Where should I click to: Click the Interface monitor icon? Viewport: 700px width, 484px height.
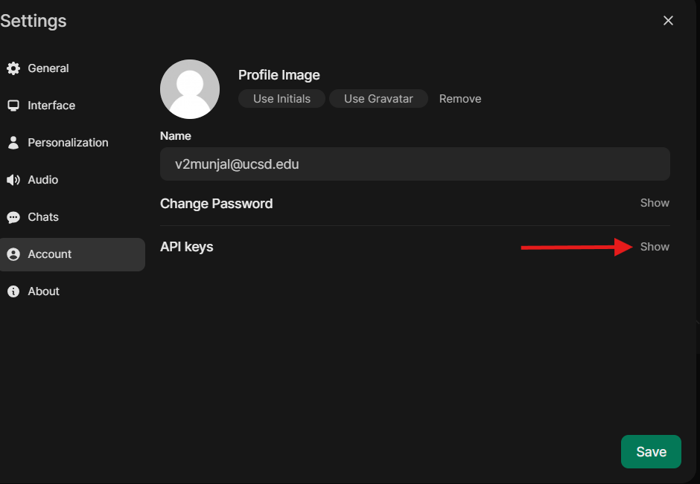coord(13,106)
